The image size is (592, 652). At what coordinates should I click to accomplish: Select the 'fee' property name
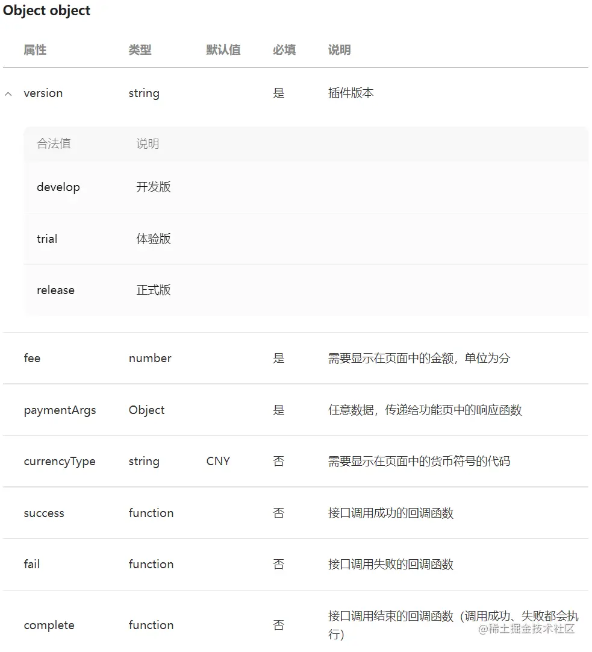tap(32, 358)
